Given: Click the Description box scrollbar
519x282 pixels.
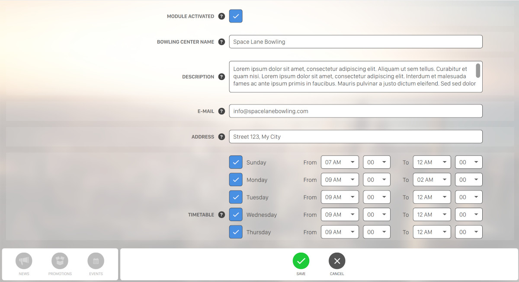Looking at the screenshot, I should [x=478, y=70].
